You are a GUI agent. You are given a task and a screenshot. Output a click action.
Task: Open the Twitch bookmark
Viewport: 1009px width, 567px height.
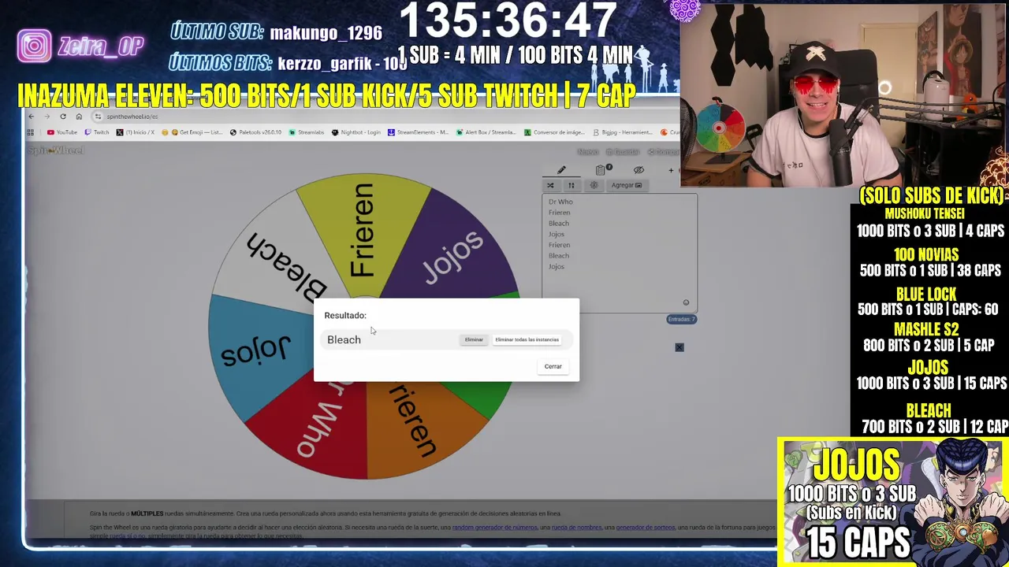click(x=98, y=132)
